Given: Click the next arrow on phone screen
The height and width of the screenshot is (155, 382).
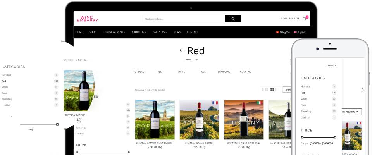Looking at the screenshot, I should point(363,90).
